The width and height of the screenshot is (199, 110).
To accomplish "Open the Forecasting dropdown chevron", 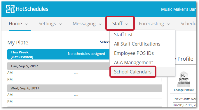I will click(168, 24).
